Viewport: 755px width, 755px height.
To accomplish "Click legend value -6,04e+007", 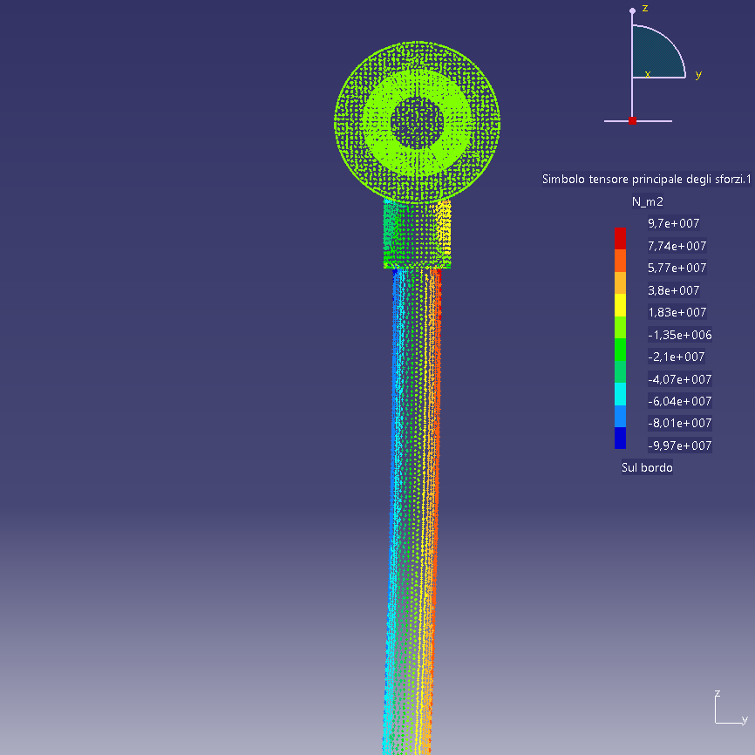I will tap(679, 401).
